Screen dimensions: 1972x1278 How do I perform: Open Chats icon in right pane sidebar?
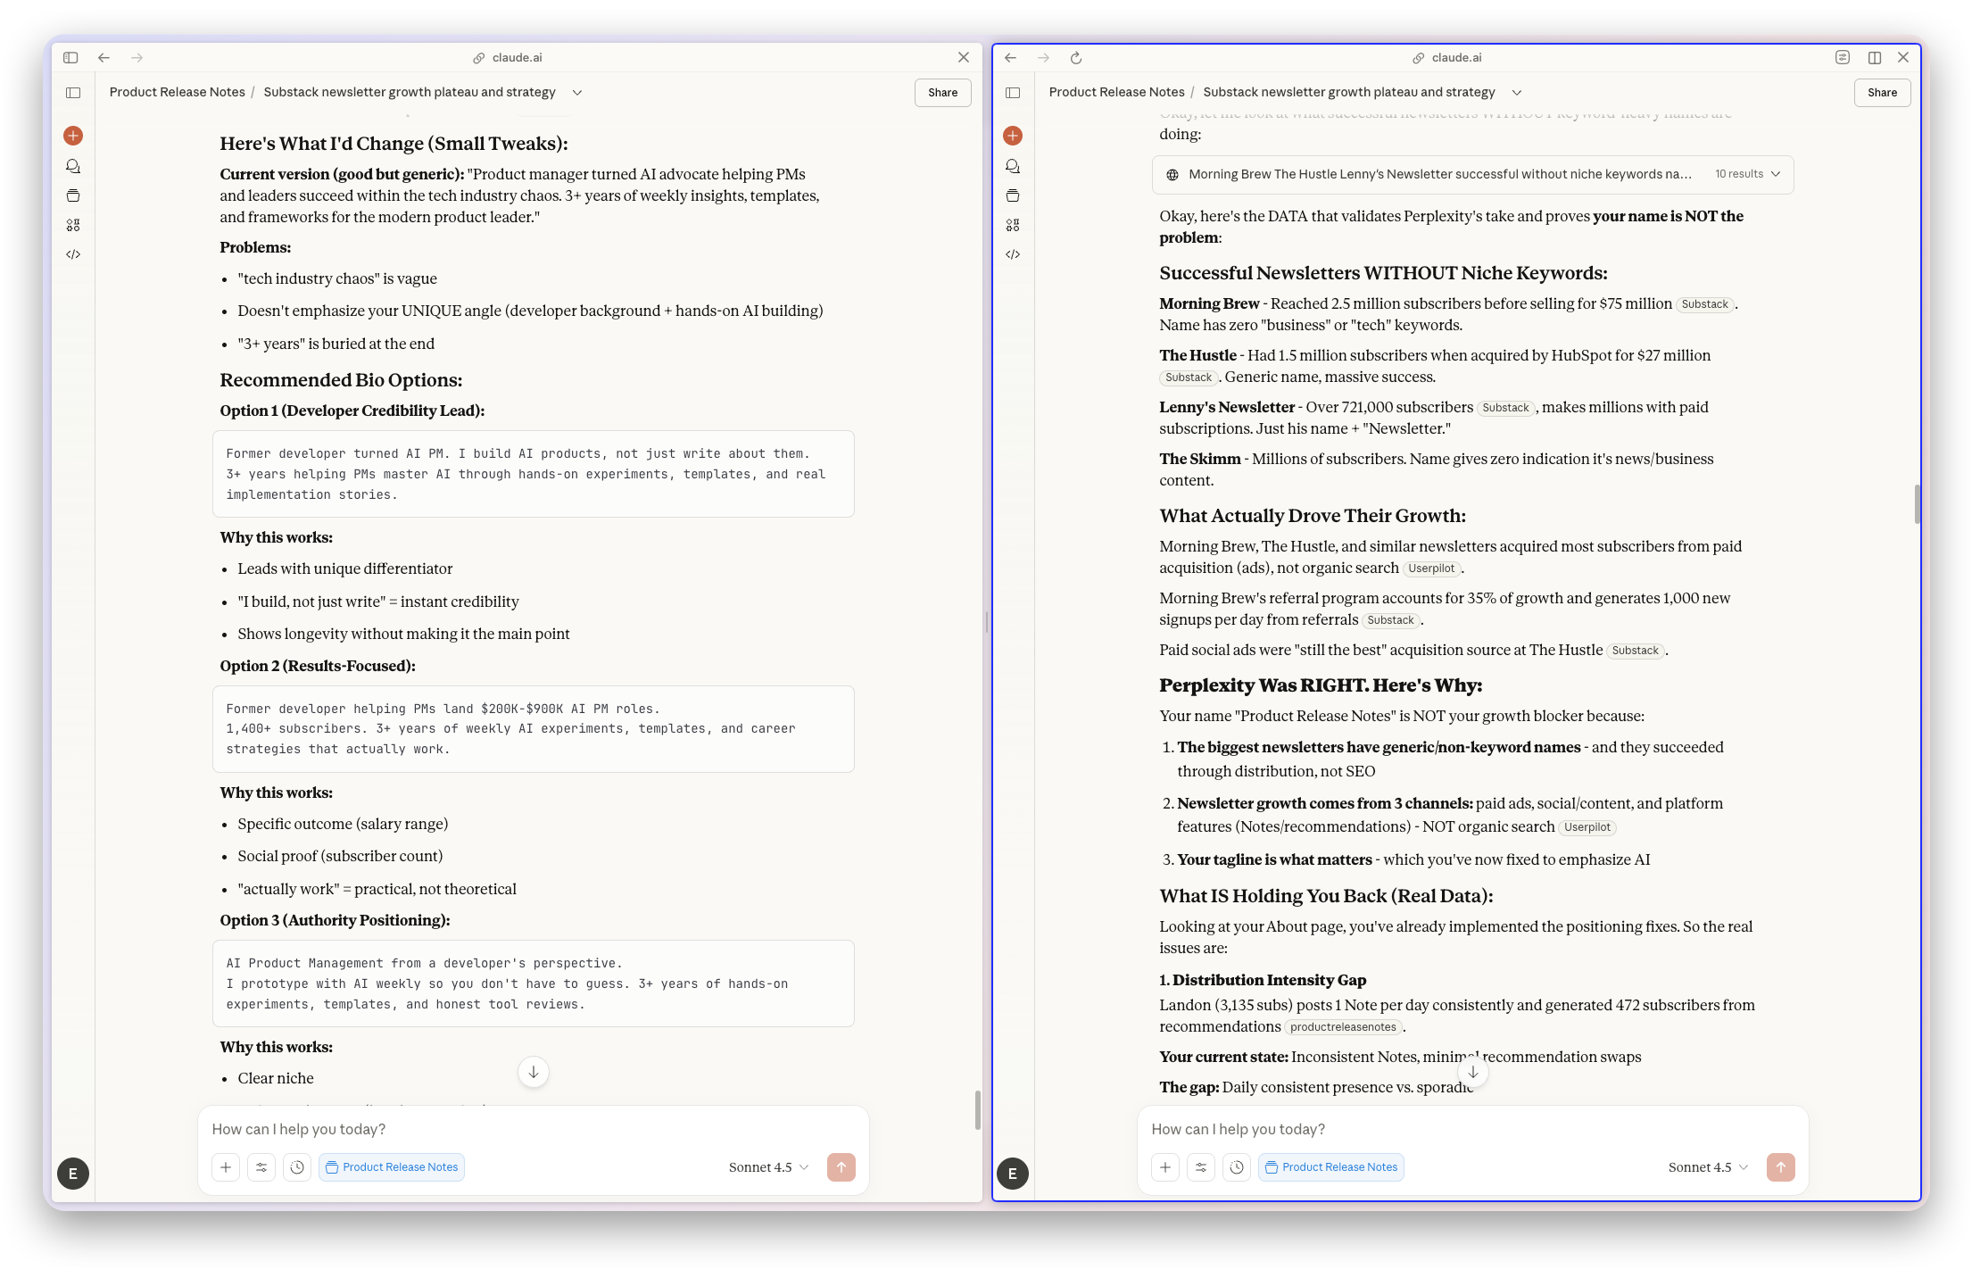(1013, 166)
